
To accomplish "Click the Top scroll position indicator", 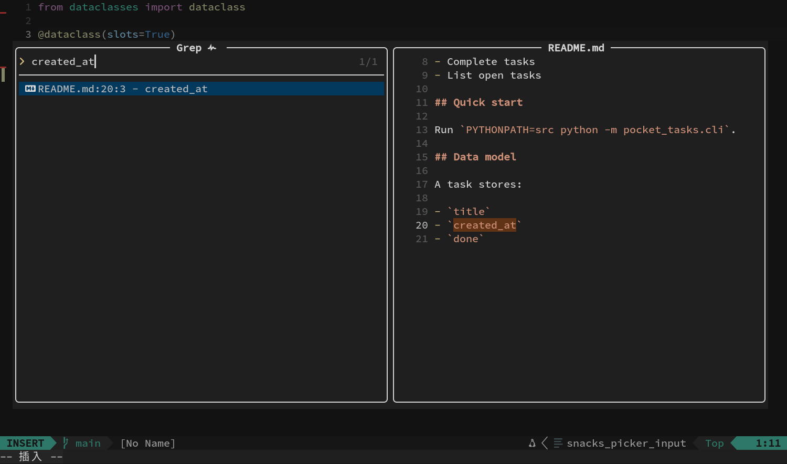I will (x=714, y=443).
